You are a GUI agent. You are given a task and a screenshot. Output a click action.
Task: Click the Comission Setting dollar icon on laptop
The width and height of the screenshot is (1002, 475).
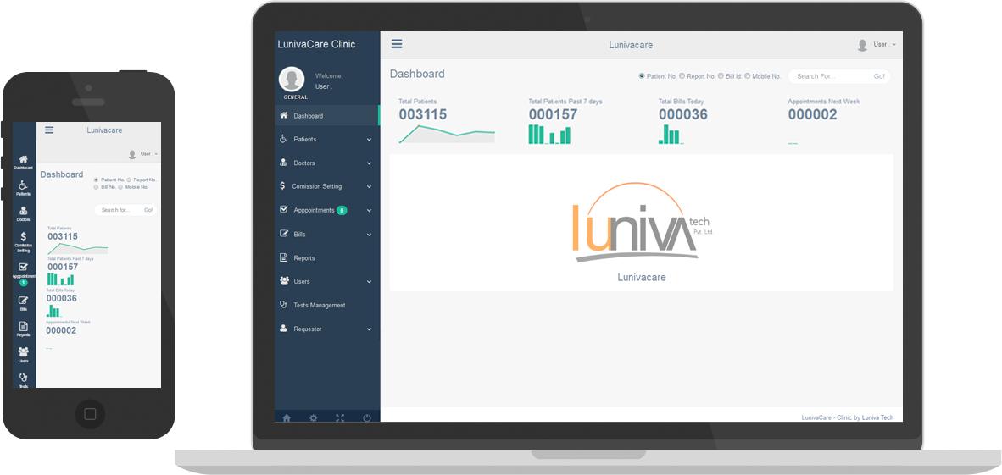click(282, 185)
